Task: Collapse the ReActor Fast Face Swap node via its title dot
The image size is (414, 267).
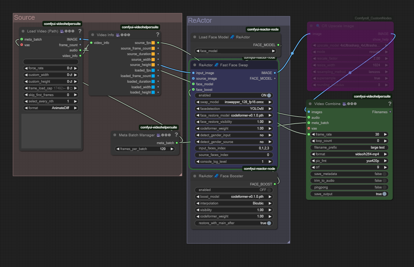Action: coord(195,65)
